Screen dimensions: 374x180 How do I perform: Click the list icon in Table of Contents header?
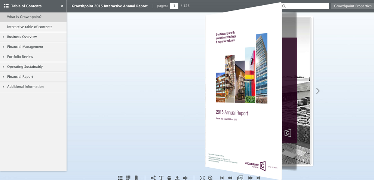click(x=6, y=6)
